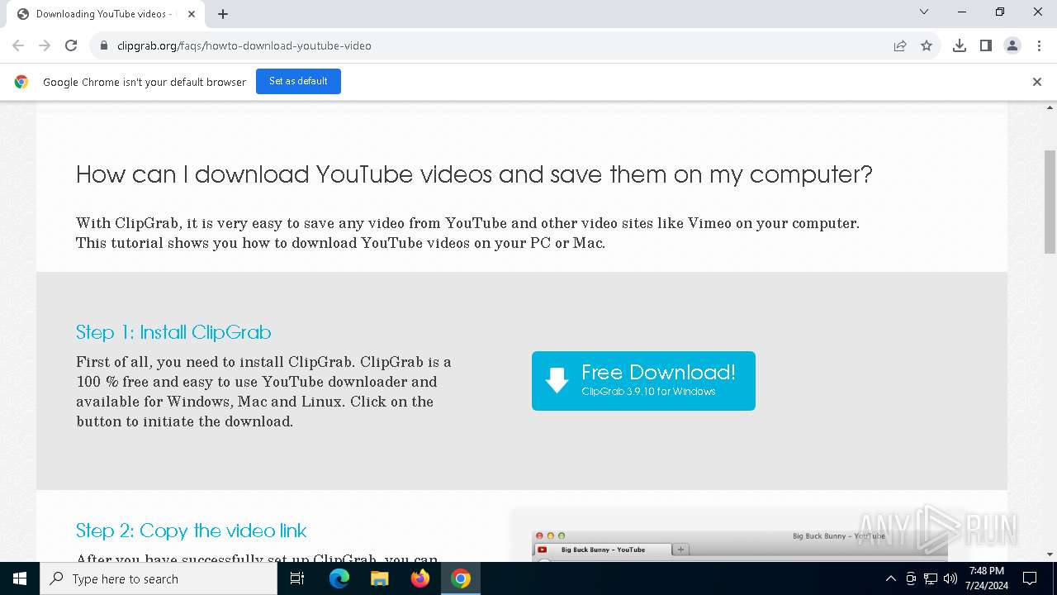
Task: Click the page title about downloading YouTube videos
Action: (474, 174)
